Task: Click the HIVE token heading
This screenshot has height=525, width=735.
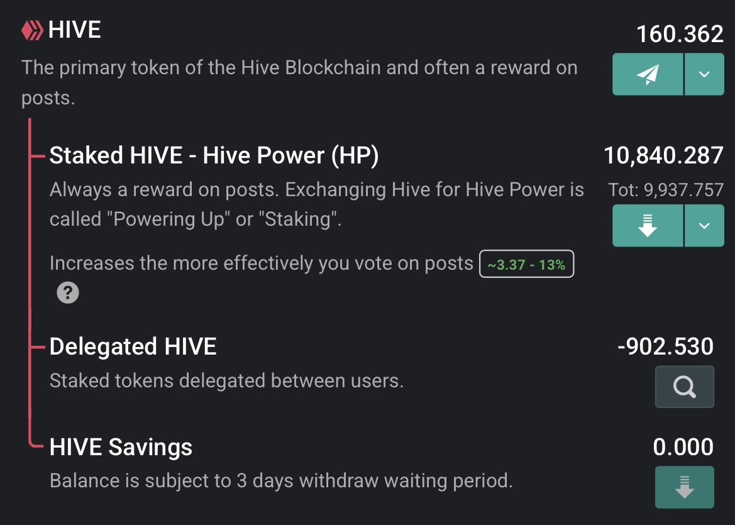Action: click(x=75, y=30)
